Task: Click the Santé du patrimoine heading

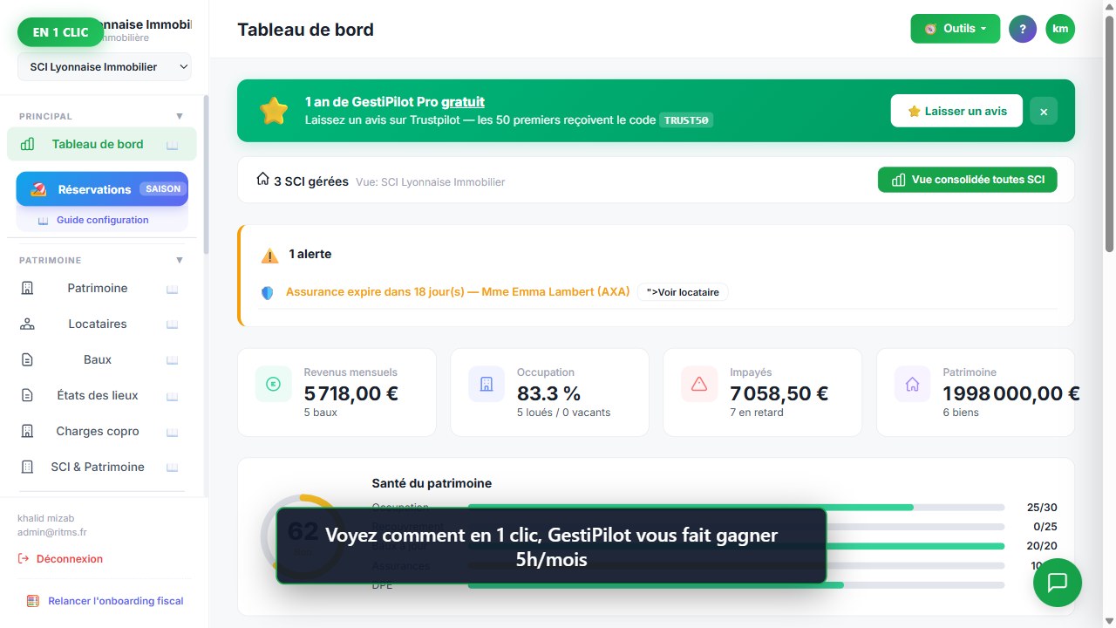Action: (x=432, y=483)
